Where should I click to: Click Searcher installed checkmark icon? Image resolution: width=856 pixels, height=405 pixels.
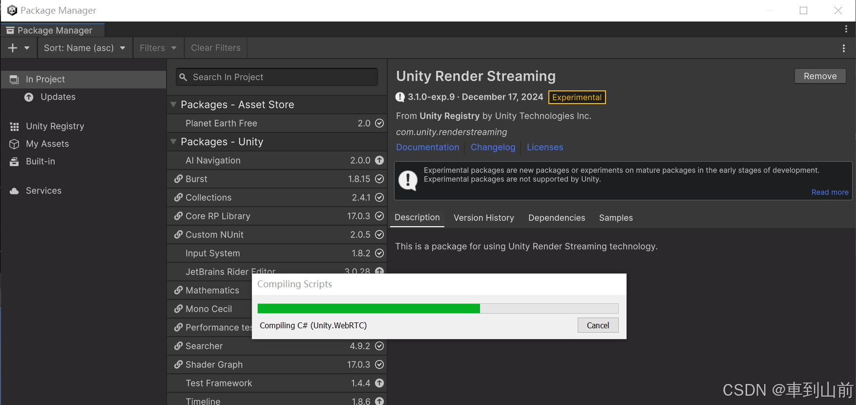[379, 346]
